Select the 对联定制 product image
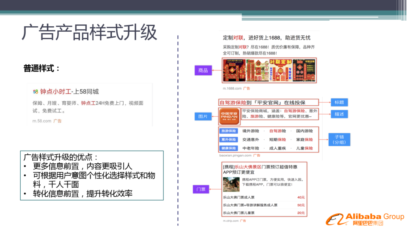Screen dimensions: 407x230 281,70
